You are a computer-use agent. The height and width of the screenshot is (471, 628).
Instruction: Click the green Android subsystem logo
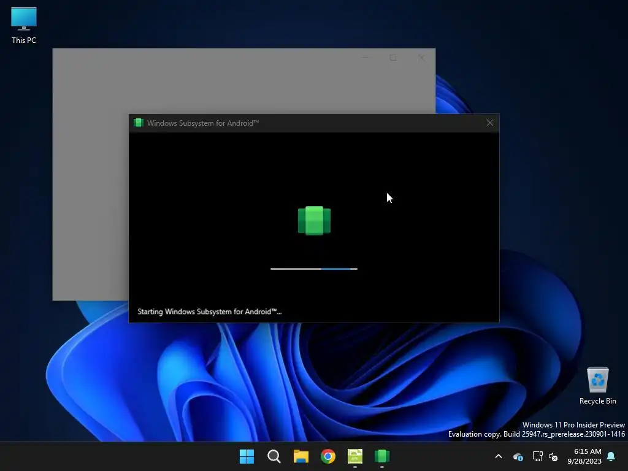[x=315, y=221]
